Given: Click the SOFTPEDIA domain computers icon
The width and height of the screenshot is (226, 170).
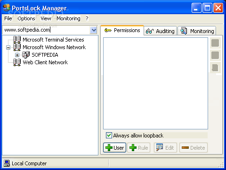Looking at the screenshot, I should (x=26, y=55).
